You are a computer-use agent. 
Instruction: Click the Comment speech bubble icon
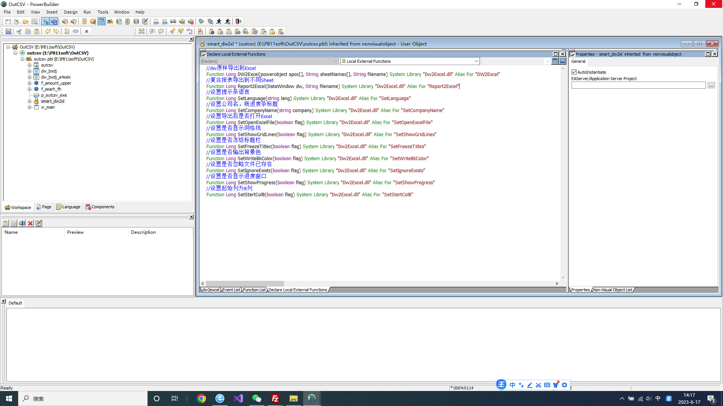click(x=152, y=31)
